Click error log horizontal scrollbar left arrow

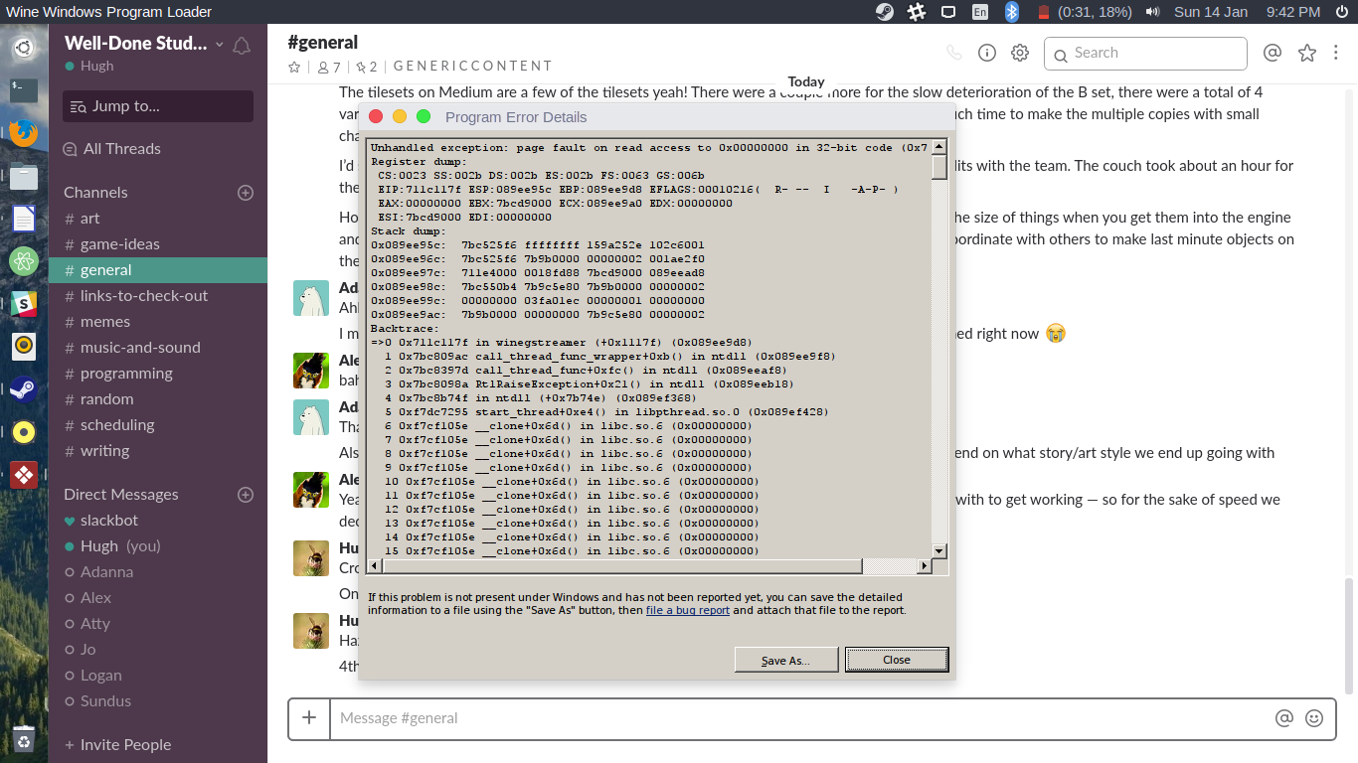click(x=375, y=566)
